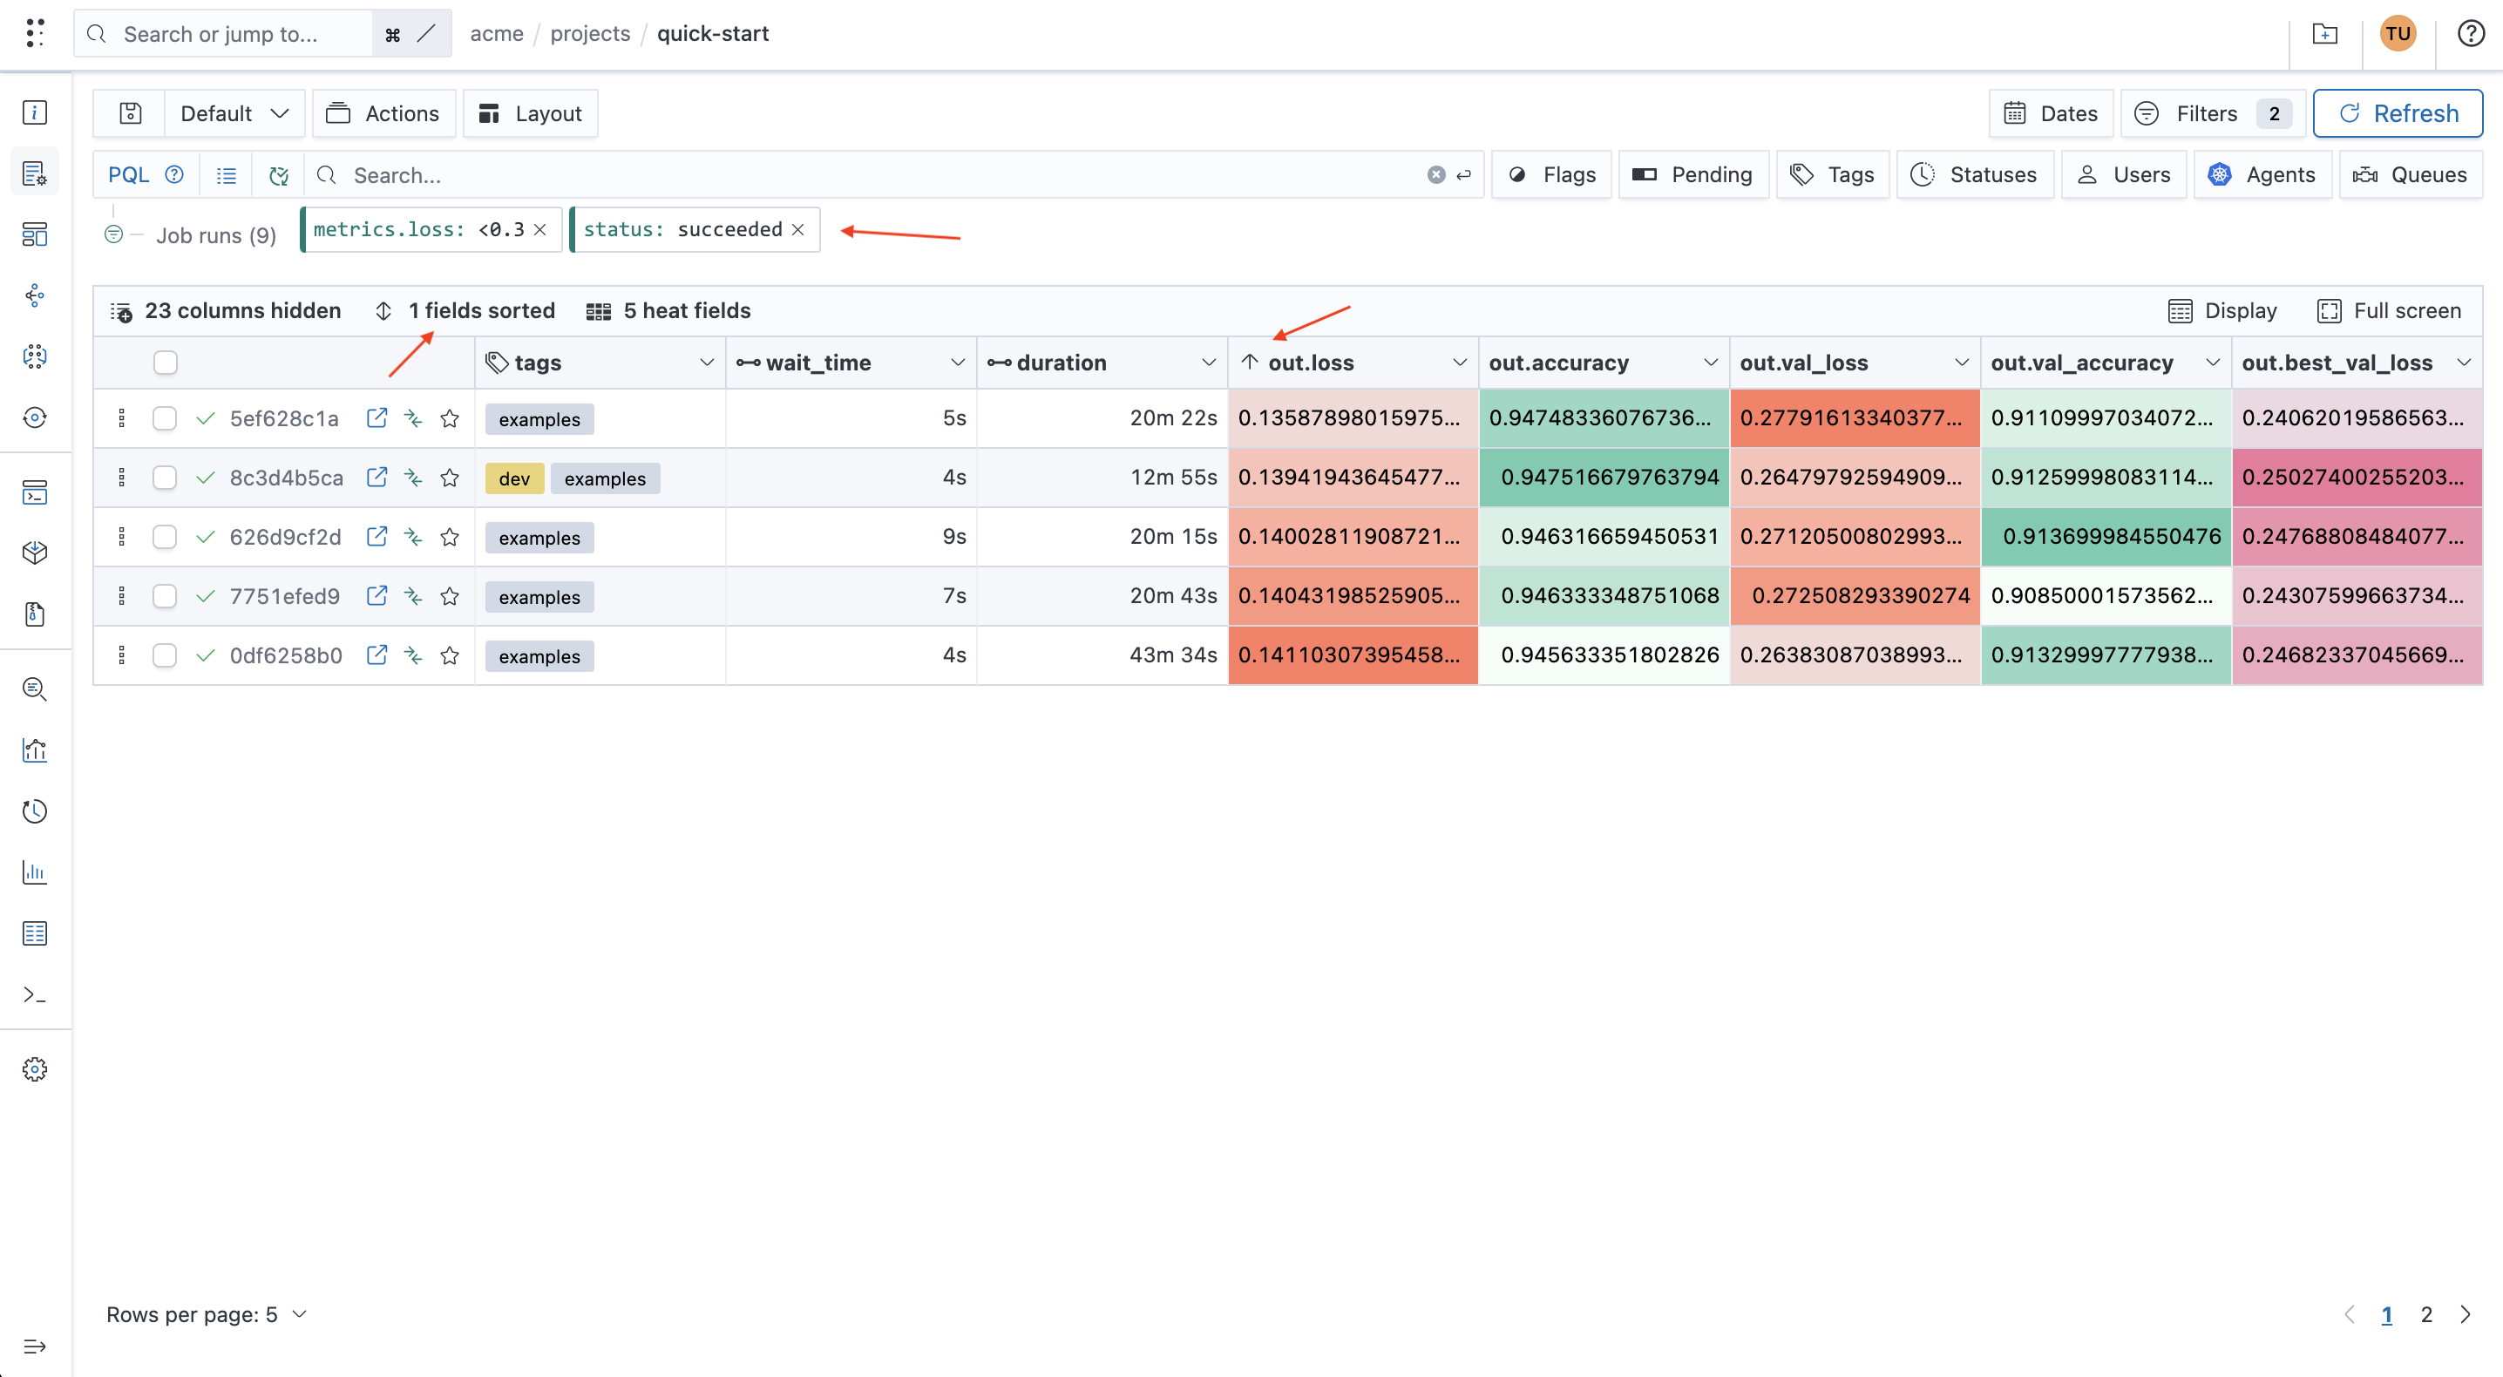
Task: Toggle the Pending filter
Action: (x=1692, y=175)
